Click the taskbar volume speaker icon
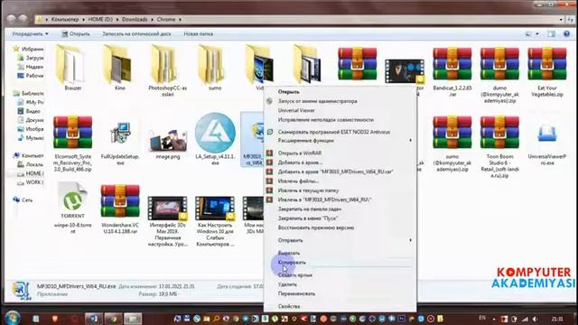The image size is (578, 325). pos(535,319)
